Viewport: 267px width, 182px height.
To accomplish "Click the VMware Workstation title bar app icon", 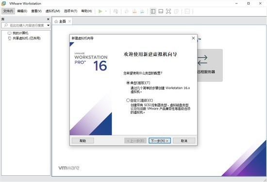I will pyautogui.click(x=3, y=3).
